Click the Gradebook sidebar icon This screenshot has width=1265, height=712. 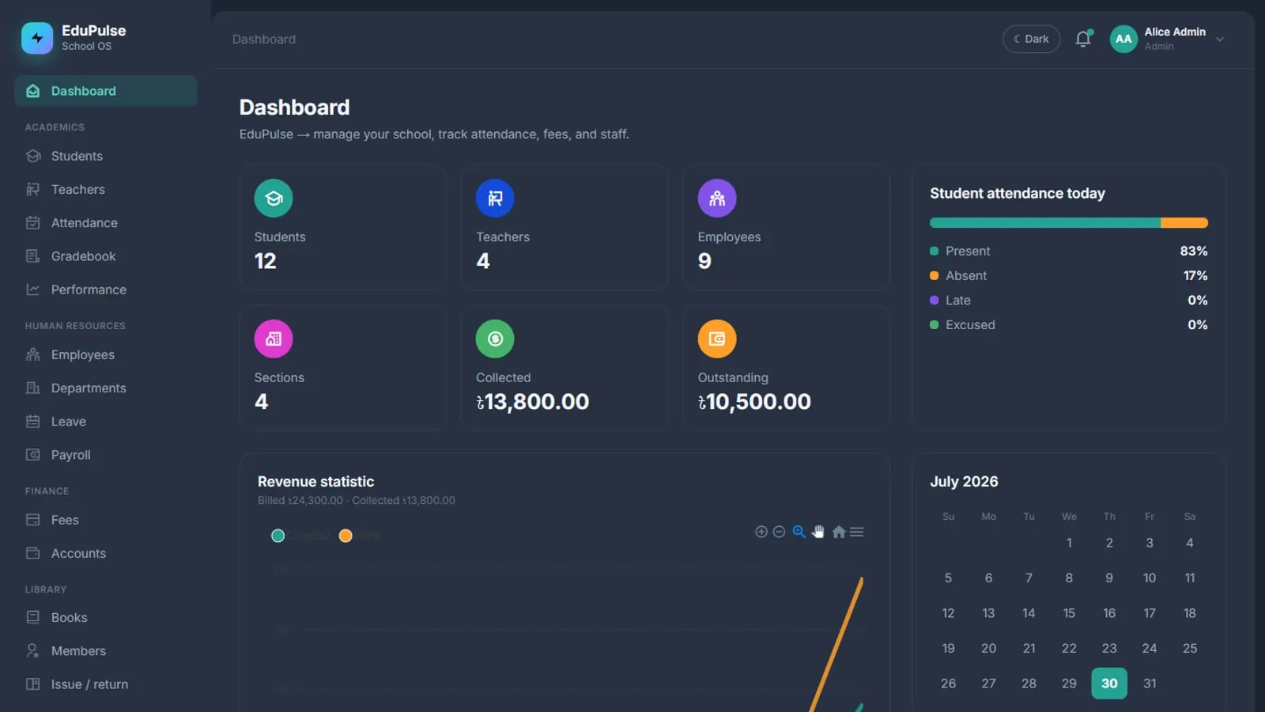33,256
